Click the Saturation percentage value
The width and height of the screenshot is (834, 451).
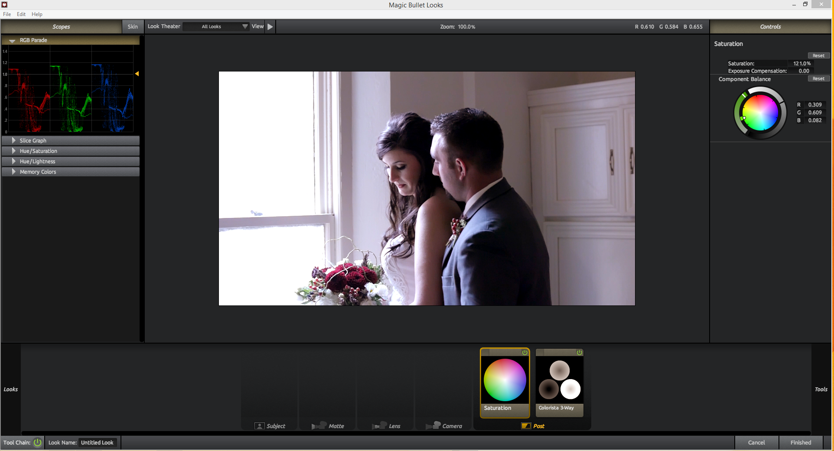pyautogui.click(x=801, y=63)
